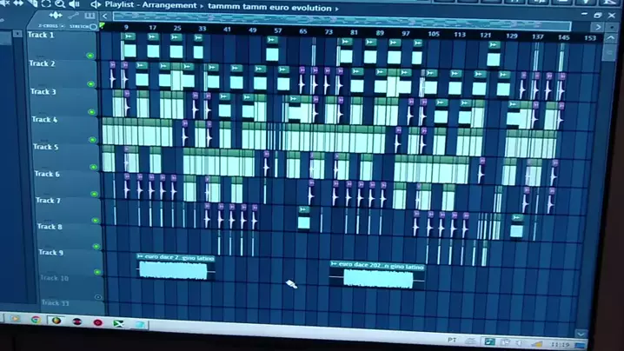Viewport: 624px width, 351px height.
Task: Toggle mute LED on Track 1
Action: [x=90, y=56]
